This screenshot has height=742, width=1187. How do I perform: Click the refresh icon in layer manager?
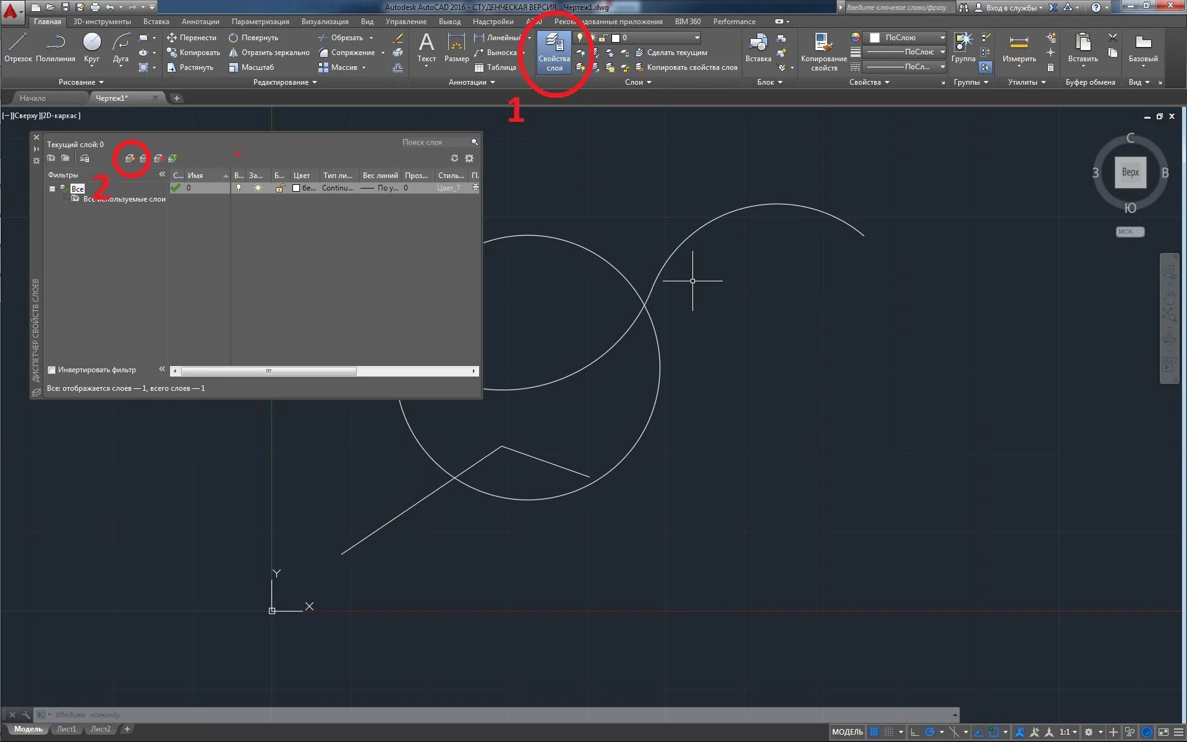click(x=454, y=158)
